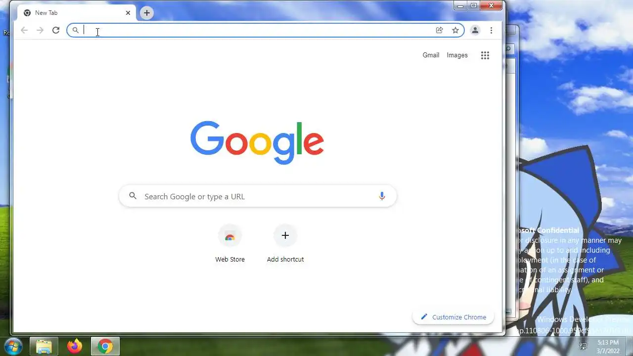633x356 pixels.
Task: Click the Google logo
Action: click(x=257, y=142)
